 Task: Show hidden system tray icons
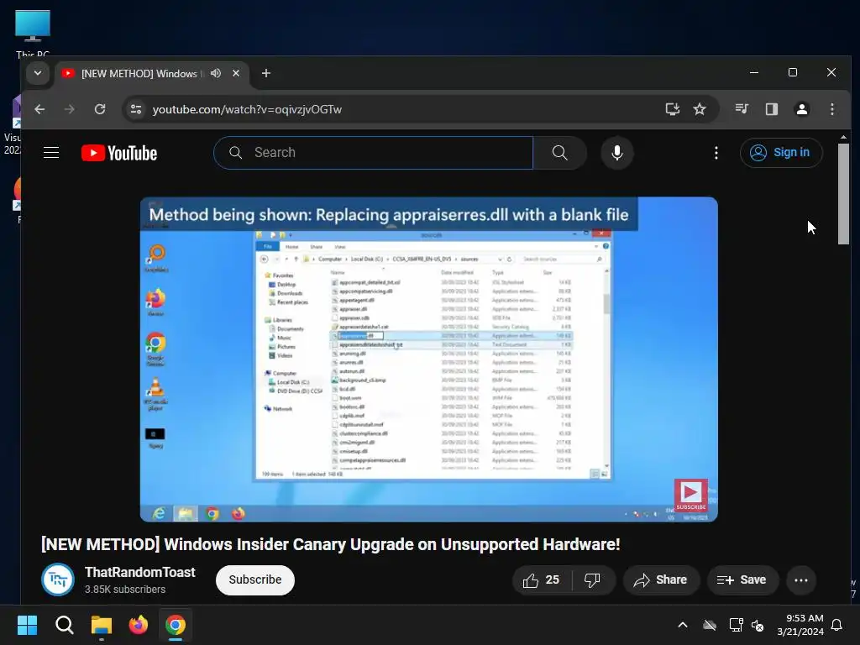point(683,625)
